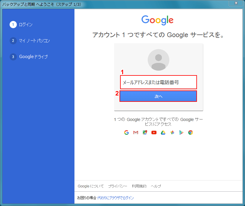Click the Google Drive triangle icon
Viewport: 245px width, 206px height.
coord(163,133)
